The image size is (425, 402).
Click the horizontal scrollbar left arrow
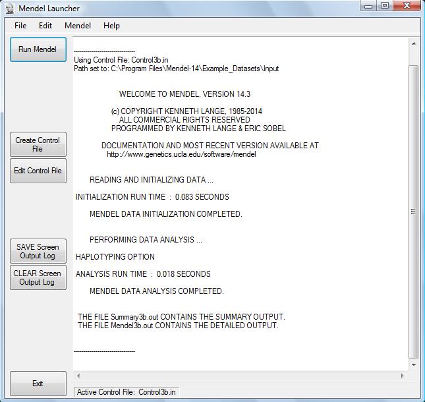tap(78, 376)
